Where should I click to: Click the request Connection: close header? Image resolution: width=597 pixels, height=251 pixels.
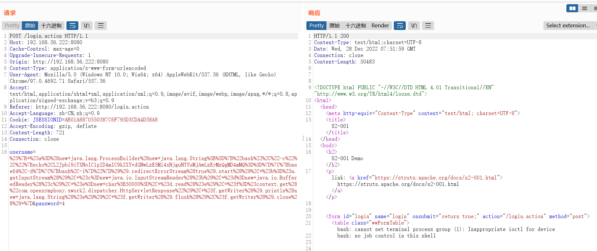(34, 139)
